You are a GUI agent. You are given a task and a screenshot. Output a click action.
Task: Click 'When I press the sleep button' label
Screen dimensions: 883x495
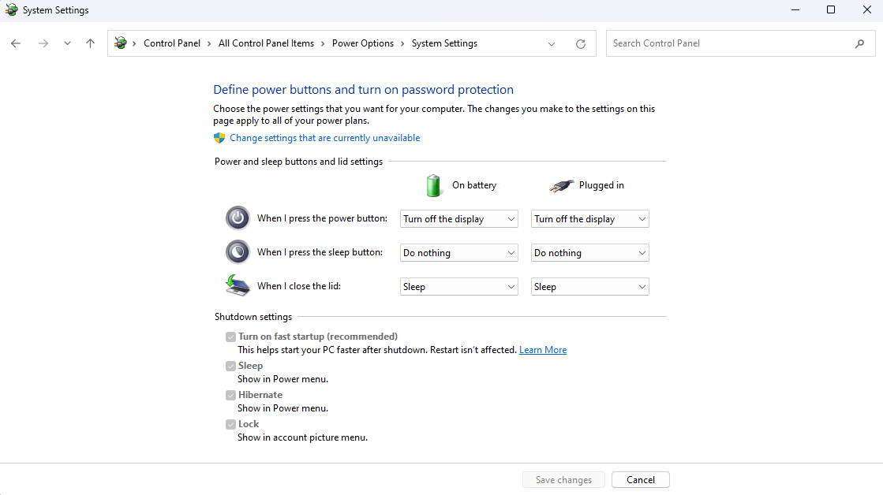pyautogui.click(x=320, y=252)
